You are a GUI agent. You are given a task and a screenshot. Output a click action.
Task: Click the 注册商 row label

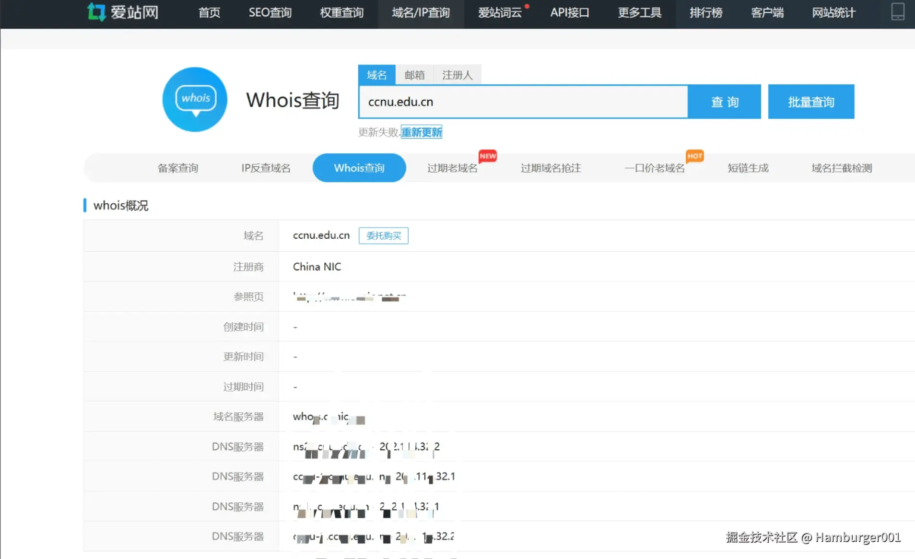[248, 267]
